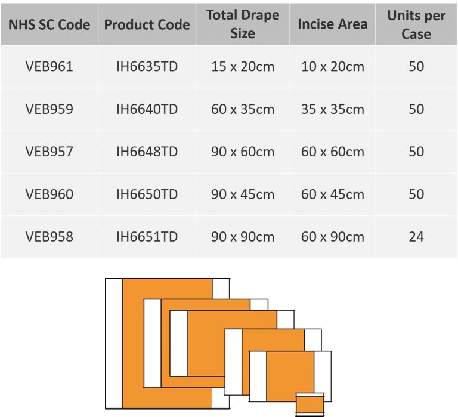Select product code IH6648TD
The height and width of the screenshot is (417, 458).
tap(147, 152)
